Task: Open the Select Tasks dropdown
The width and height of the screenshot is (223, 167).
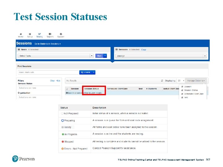Action: pos(56,56)
